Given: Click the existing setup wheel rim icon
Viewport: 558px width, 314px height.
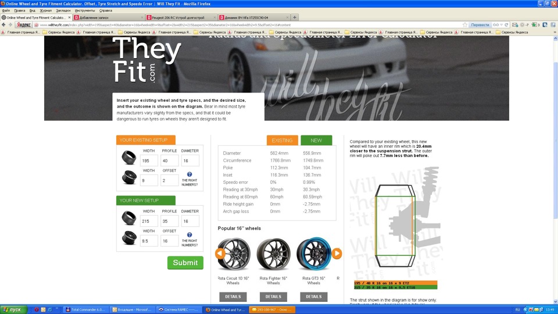Looking at the screenshot, I should point(129,177).
